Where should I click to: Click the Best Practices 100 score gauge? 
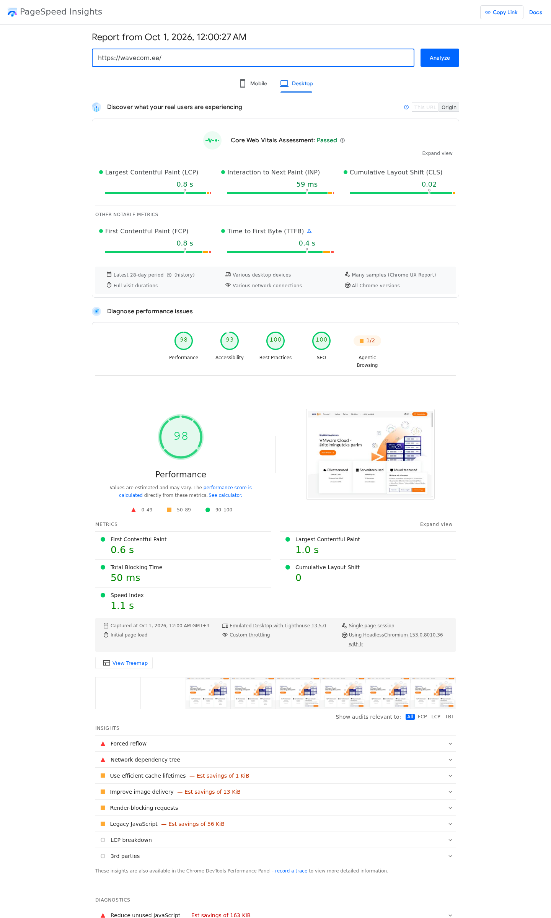(275, 340)
